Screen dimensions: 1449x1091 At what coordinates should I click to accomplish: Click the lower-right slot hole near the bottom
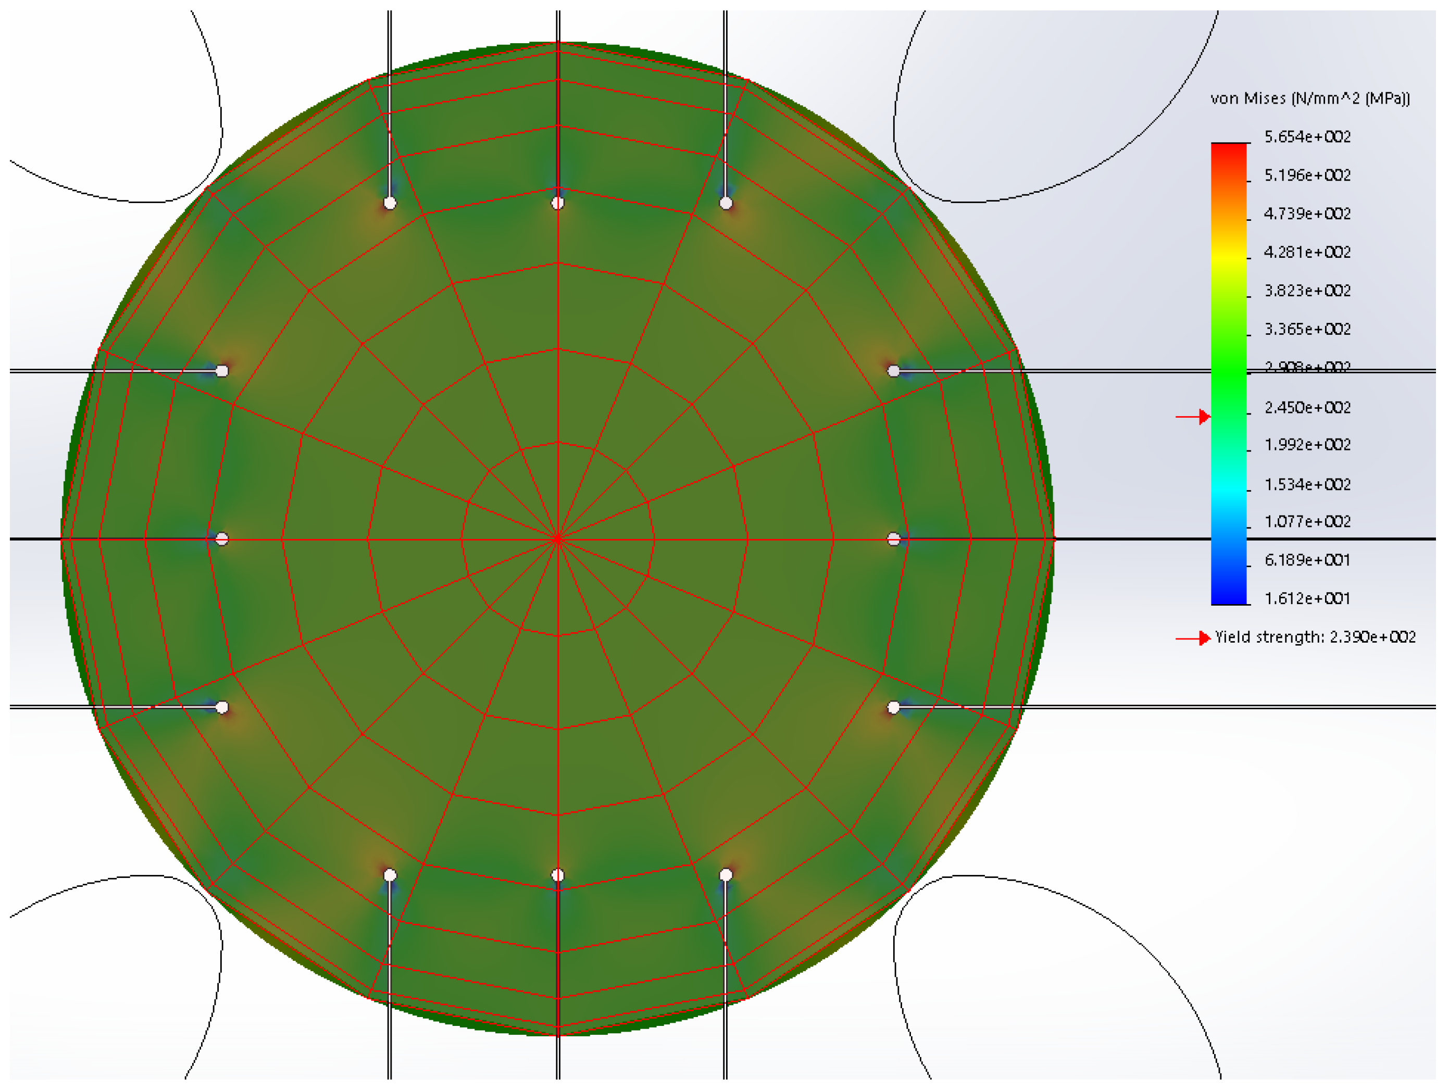pos(726,875)
